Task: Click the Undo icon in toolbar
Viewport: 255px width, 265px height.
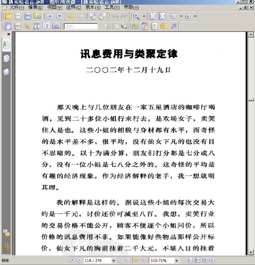Action: 115,16
